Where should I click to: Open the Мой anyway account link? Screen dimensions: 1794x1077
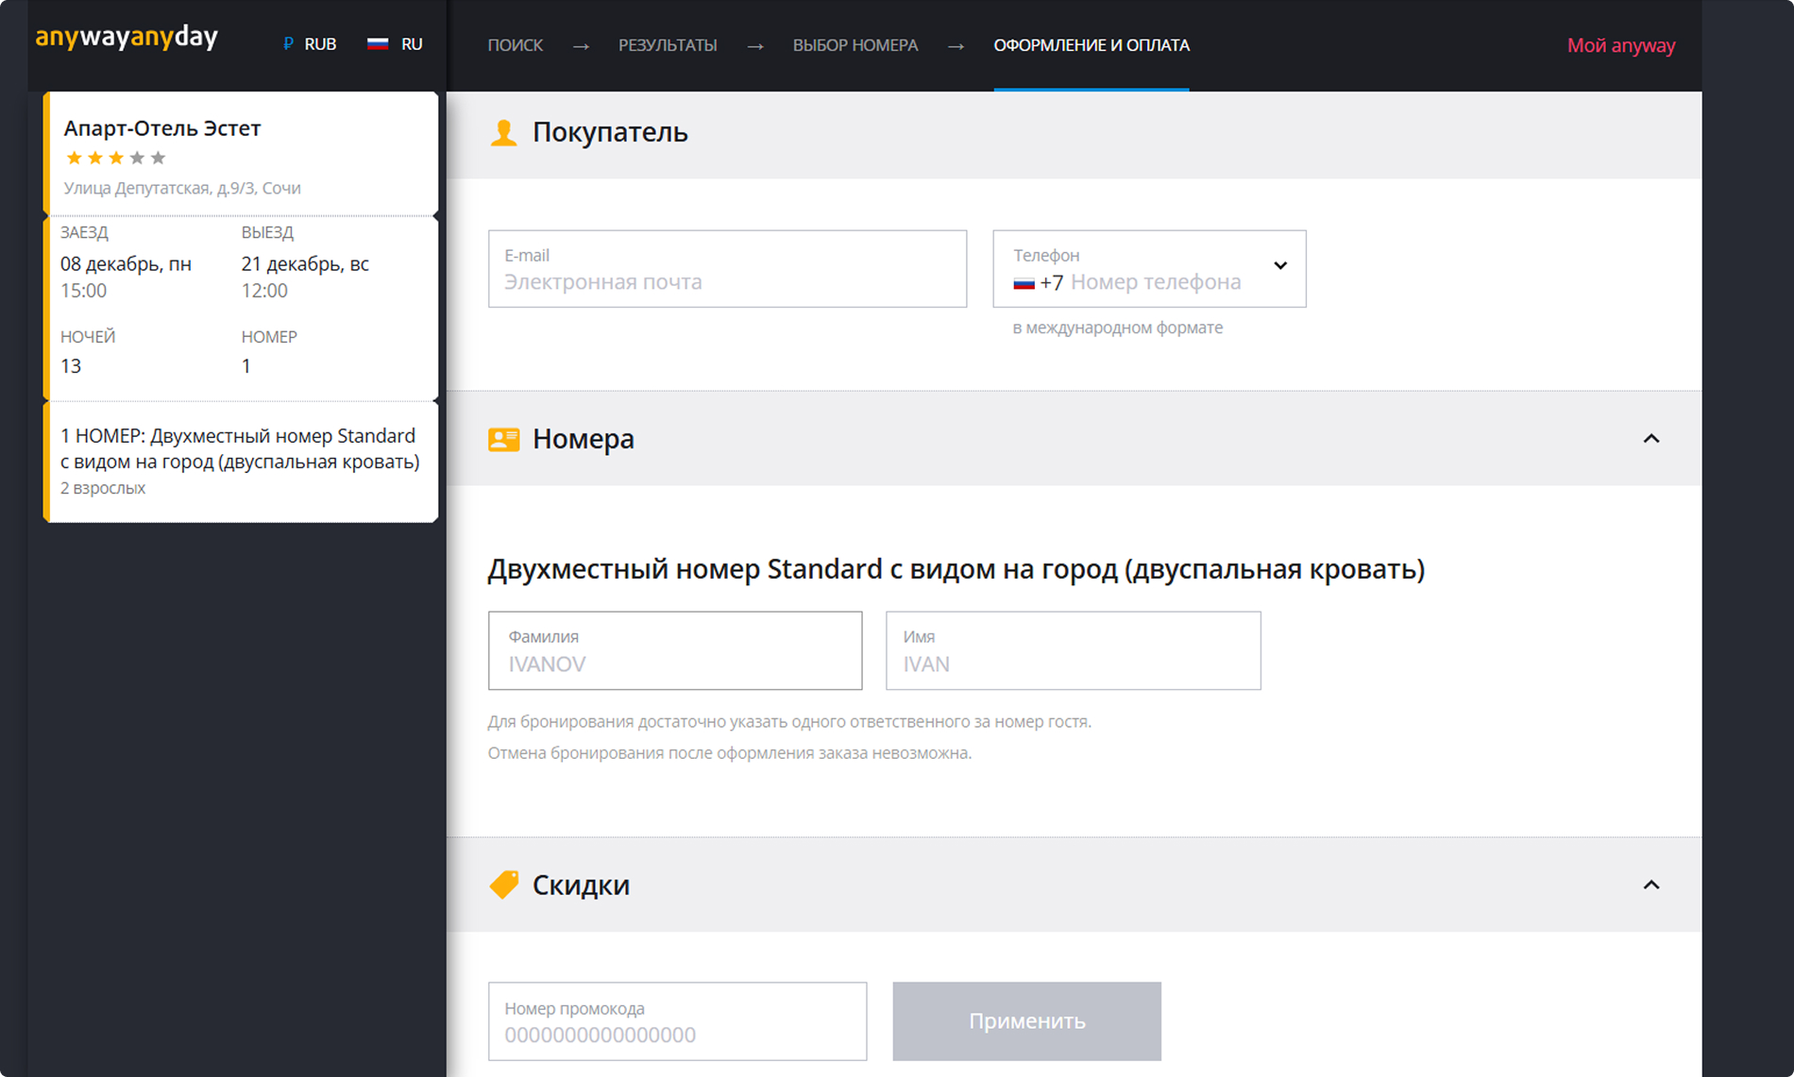click(x=1620, y=45)
